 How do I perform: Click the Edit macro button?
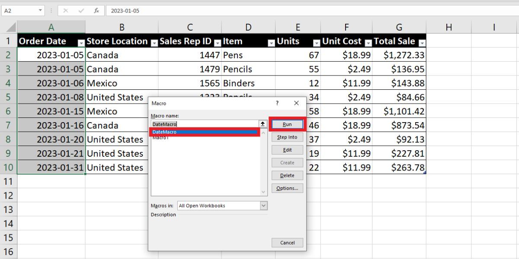coord(287,150)
